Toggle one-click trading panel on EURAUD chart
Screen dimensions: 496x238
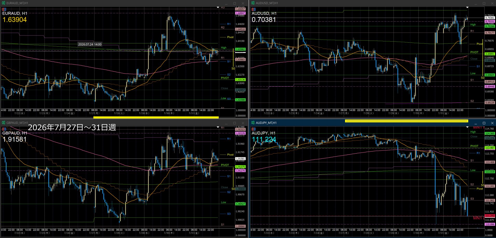(x=4, y=9)
